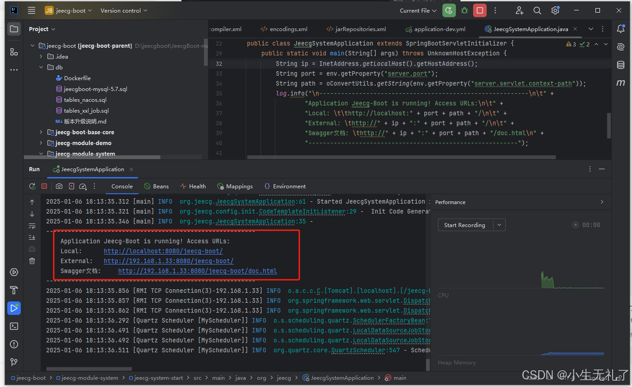Viewport: 632px width, 387px height.
Task: Open the Notifications bell icon
Action: (621, 29)
